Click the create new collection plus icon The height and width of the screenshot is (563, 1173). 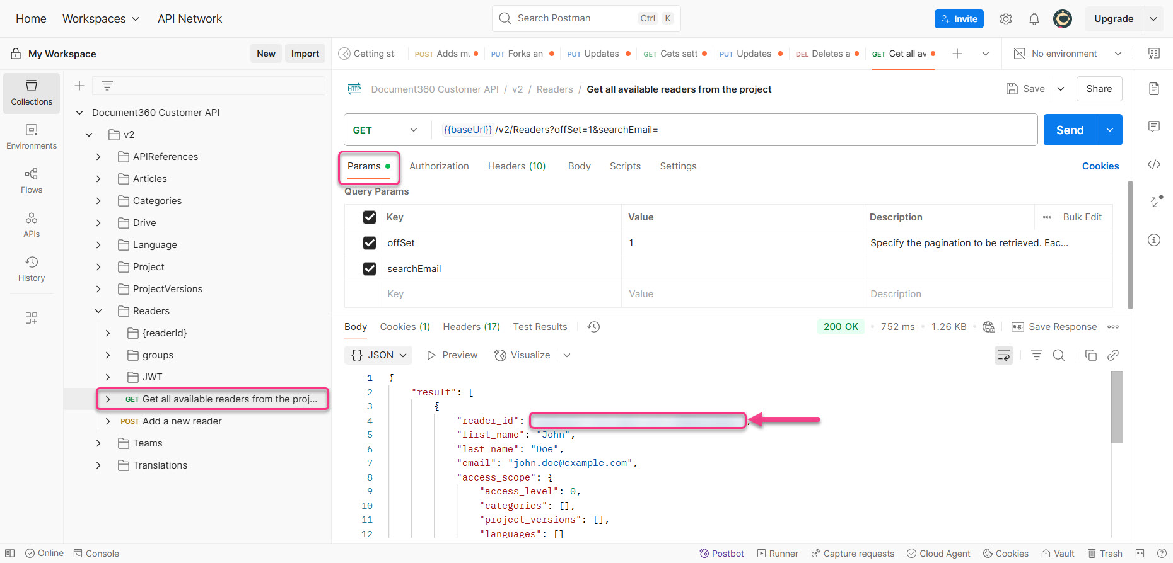coord(79,86)
